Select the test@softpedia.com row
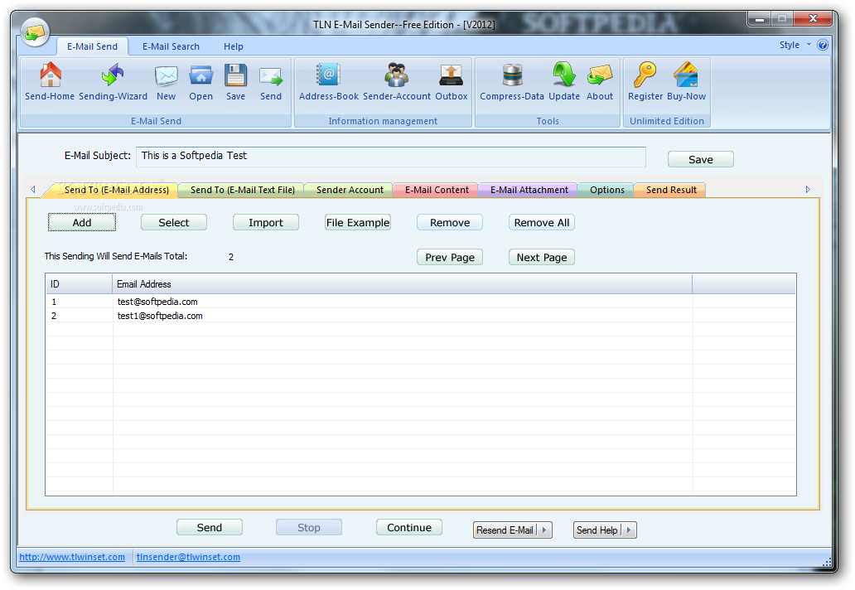Viewport: 855px width, 590px height. tap(420, 302)
